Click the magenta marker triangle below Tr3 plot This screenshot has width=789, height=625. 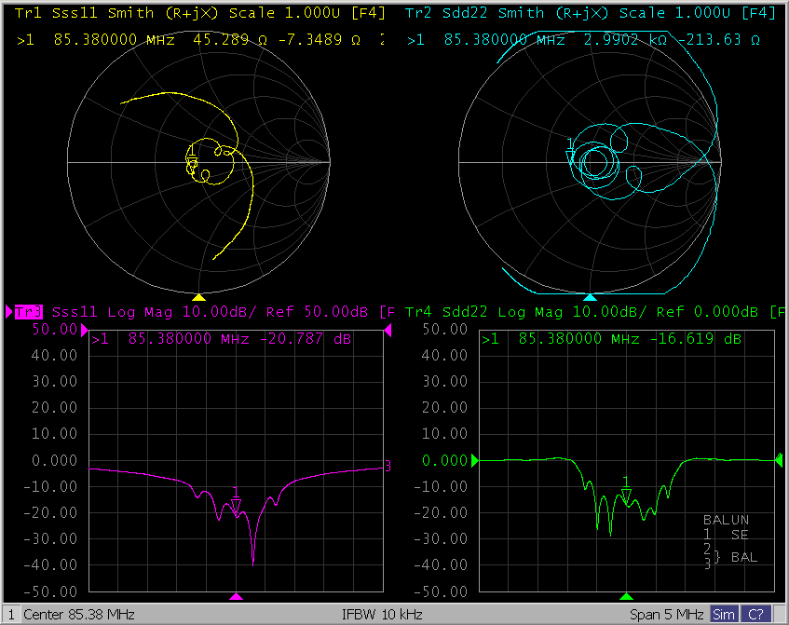point(236,596)
